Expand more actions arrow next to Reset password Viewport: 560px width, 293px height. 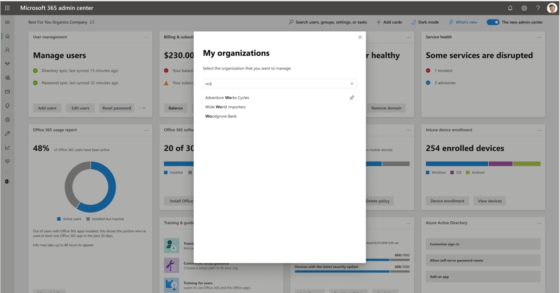144,108
